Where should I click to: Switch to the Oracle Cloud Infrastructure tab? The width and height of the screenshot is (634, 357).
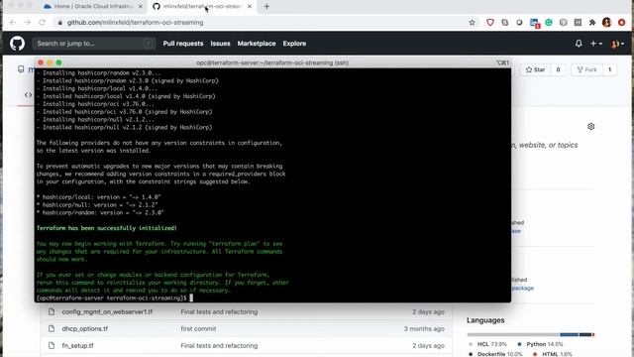click(93, 7)
